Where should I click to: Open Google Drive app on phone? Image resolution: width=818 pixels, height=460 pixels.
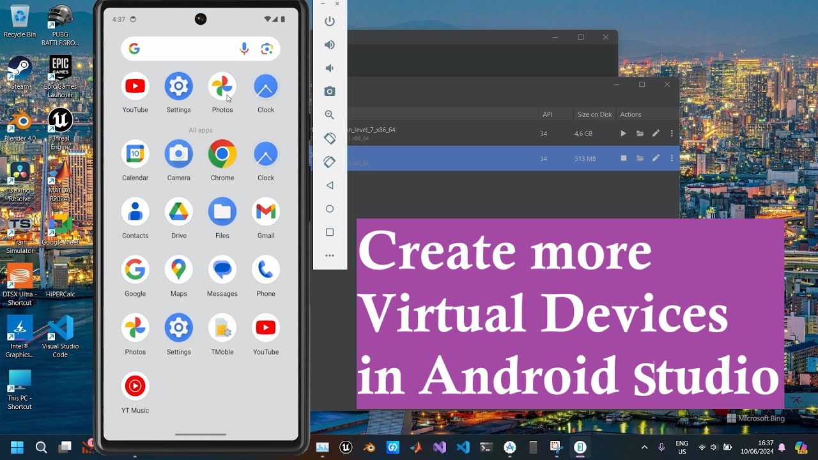coord(179,217)
